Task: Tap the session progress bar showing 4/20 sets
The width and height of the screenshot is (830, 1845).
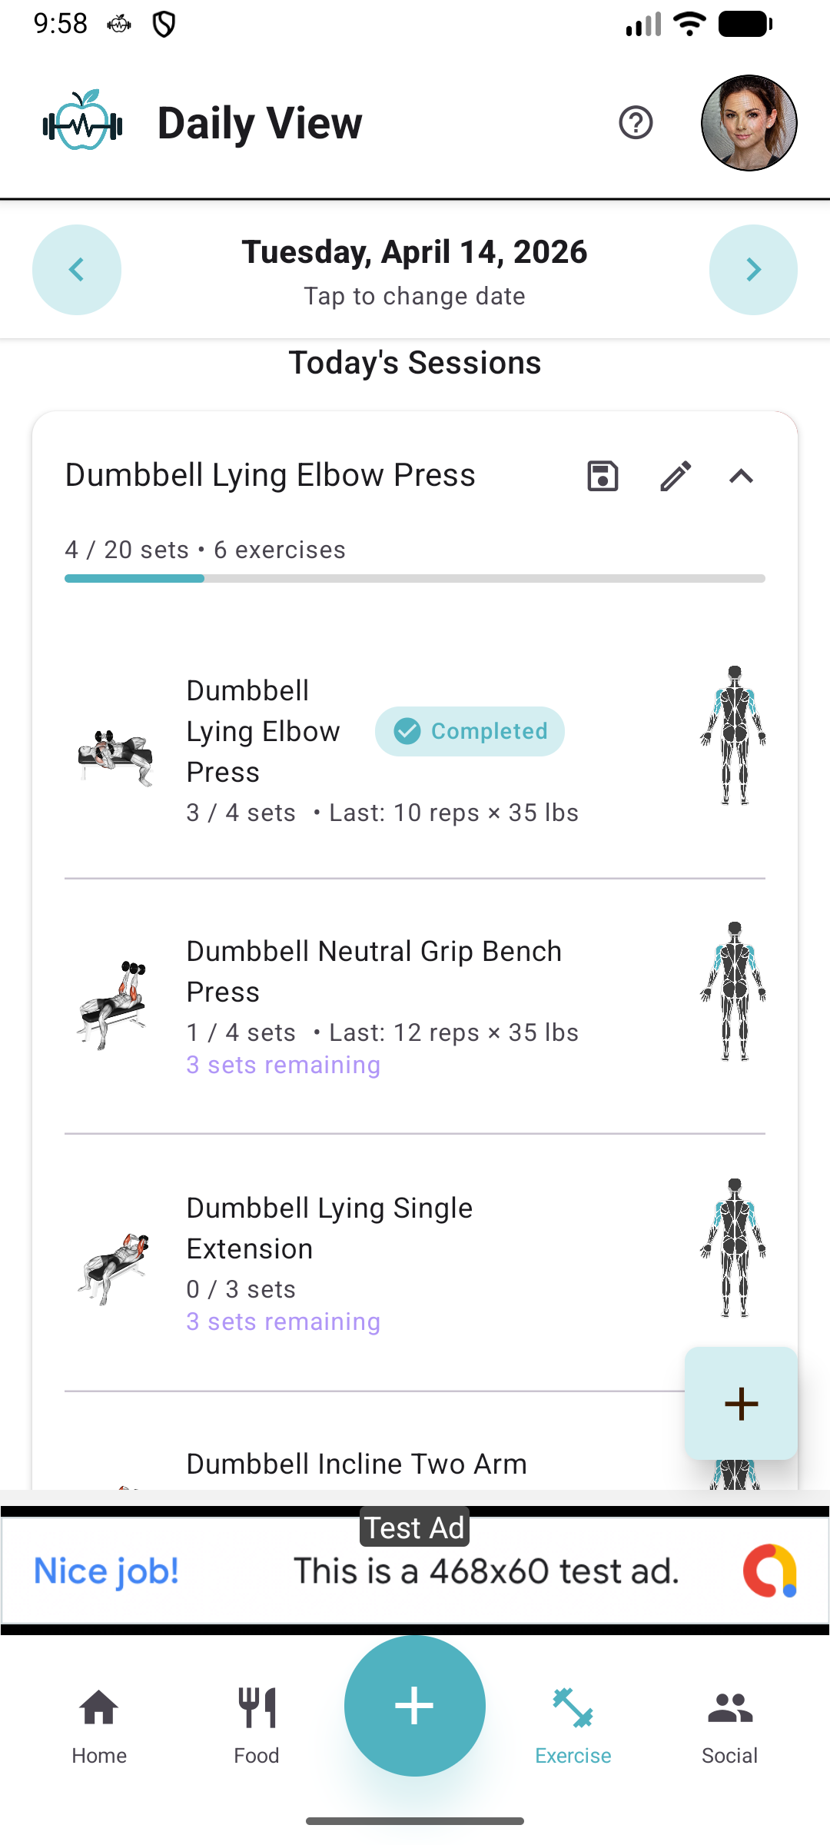Action: [x=414, y=578]
